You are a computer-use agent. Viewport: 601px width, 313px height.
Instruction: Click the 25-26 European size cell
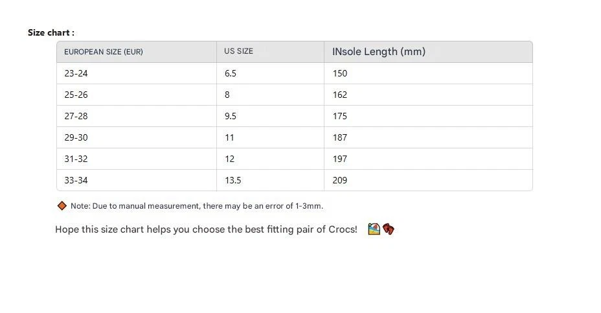pyautogui.click(x=76, y=95)
